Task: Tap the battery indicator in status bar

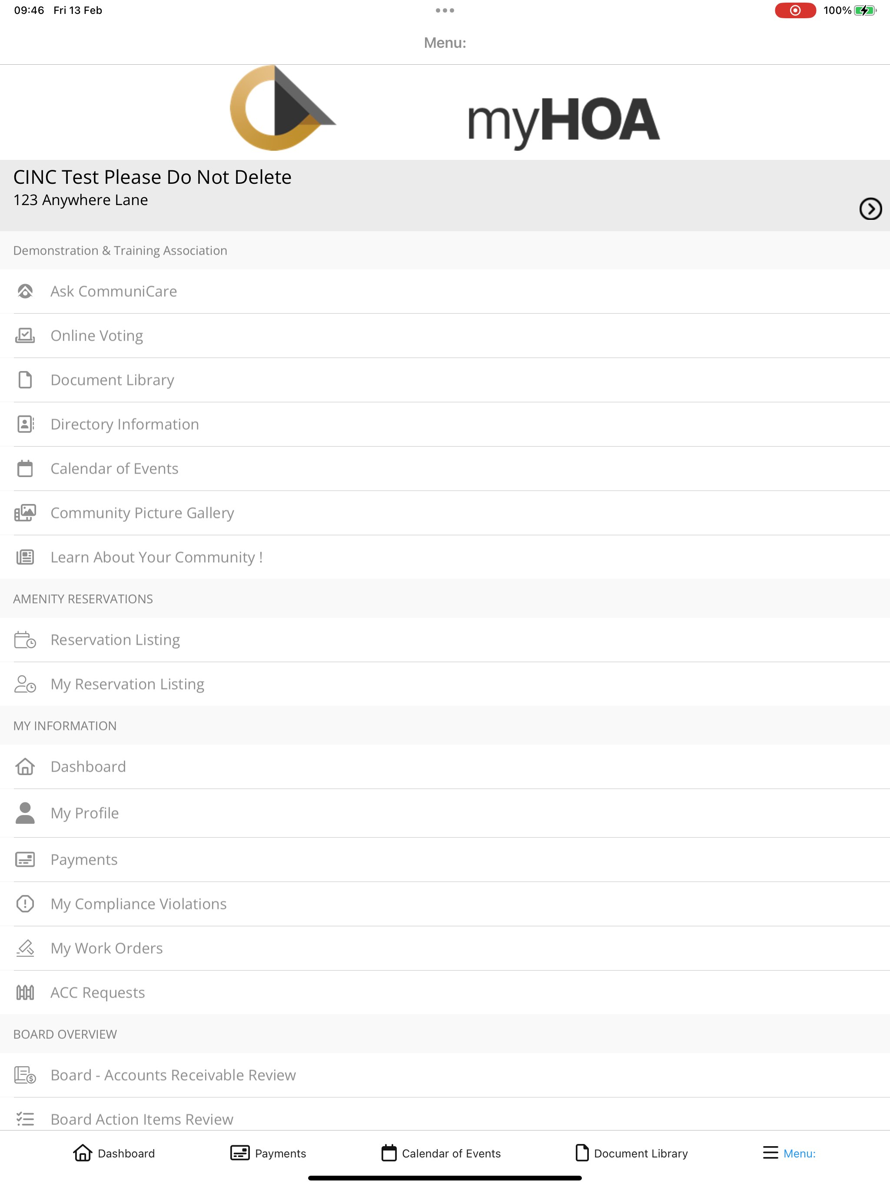Action: (865, 10)
